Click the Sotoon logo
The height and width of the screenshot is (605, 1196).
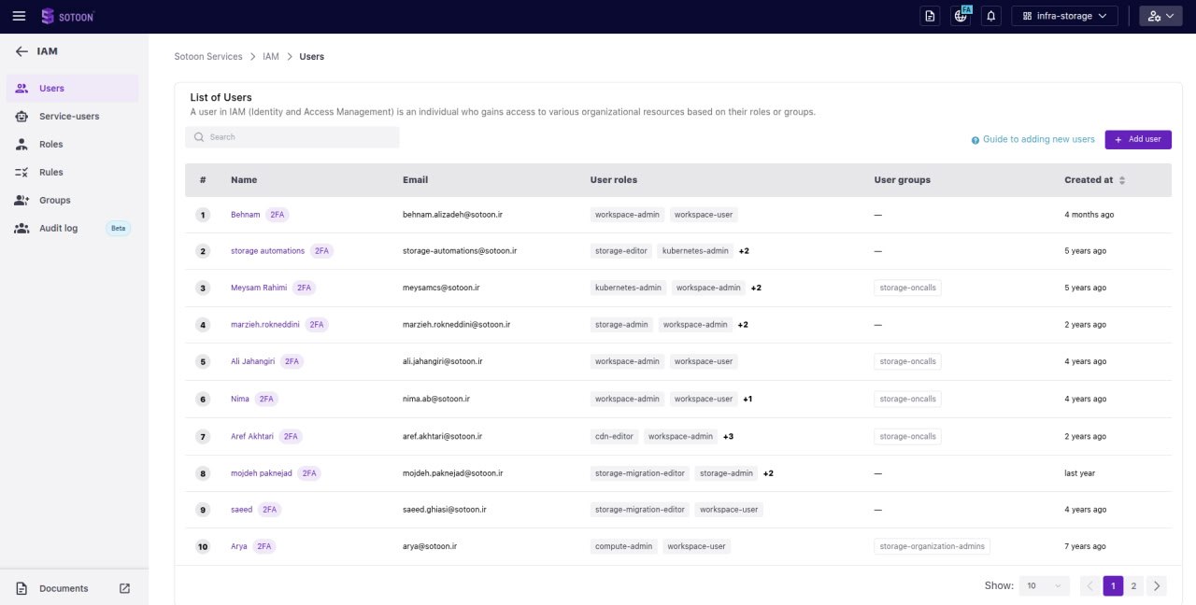(67, 16)
